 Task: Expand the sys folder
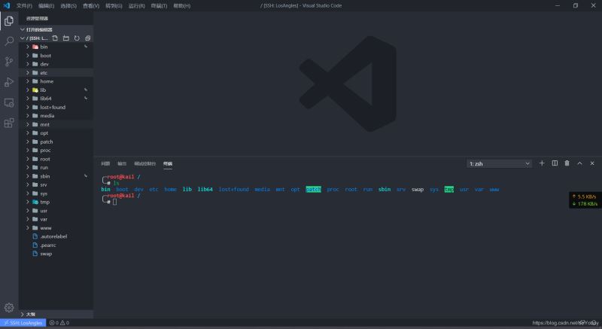click(x=56, y=193)
